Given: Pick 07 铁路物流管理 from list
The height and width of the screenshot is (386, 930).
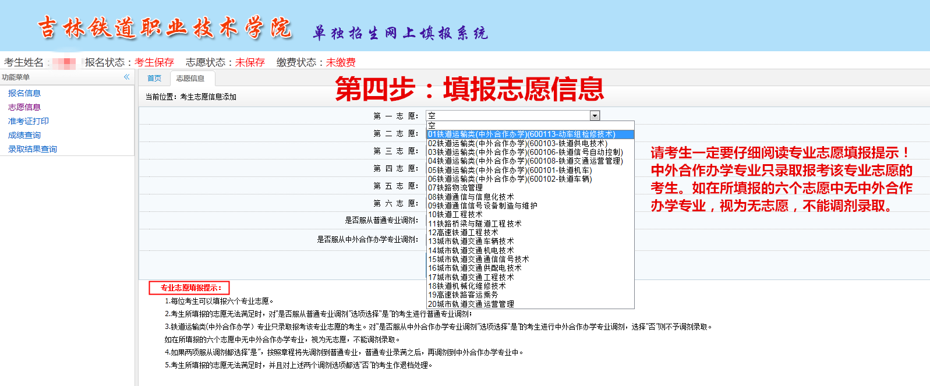Looking at the screenshot, I should (x=455, y=187).
